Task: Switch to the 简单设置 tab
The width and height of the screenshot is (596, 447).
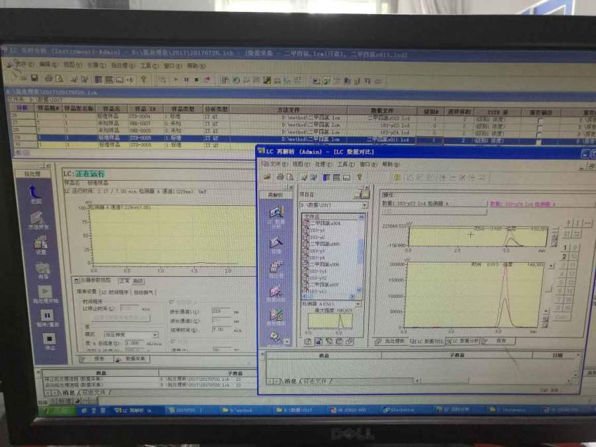Action: tap(87, 291)
